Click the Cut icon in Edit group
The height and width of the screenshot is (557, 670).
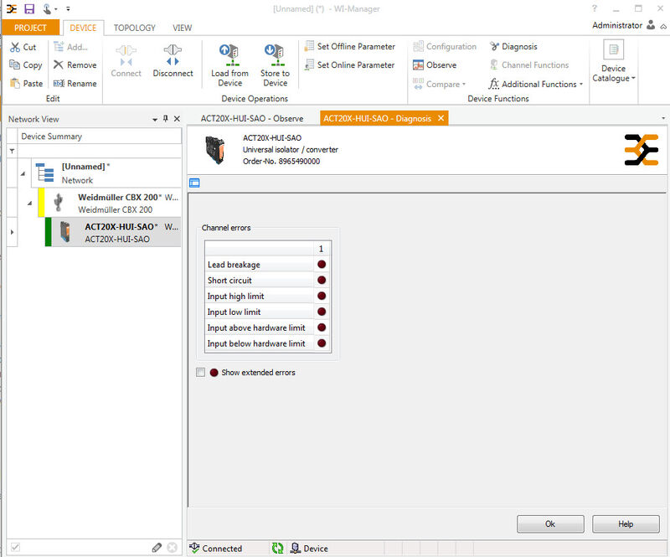[x=15, y=47]
